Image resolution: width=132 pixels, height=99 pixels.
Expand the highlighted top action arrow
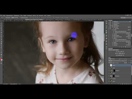(x=112, y=22)
